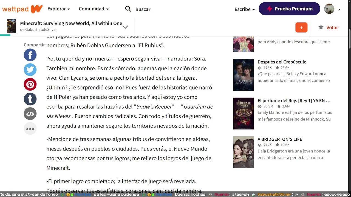Click paragraph starting '-Yo, tu querida y no muerta'
This screenshot has height=197, width=351.
click(x=130, y=92)
